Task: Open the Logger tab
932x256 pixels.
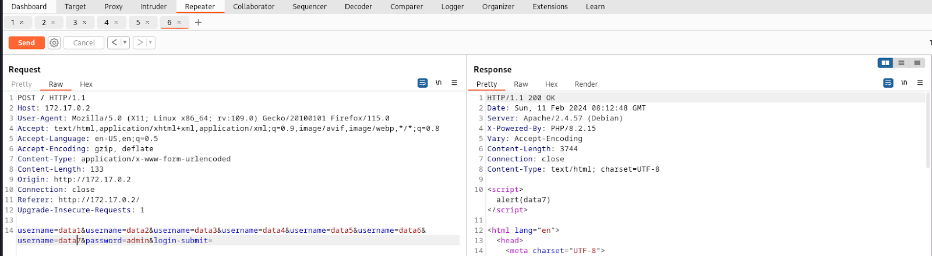Action: [453, 6]
